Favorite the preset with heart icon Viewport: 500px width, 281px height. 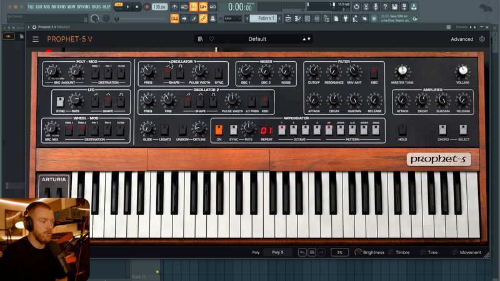pos(212,39)
